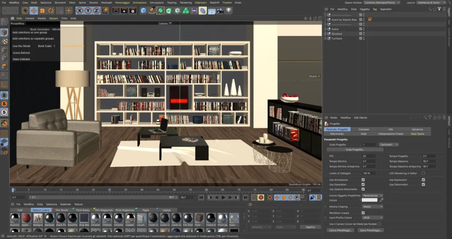
Task: Open the MoGraph menu
Action: 106,3
